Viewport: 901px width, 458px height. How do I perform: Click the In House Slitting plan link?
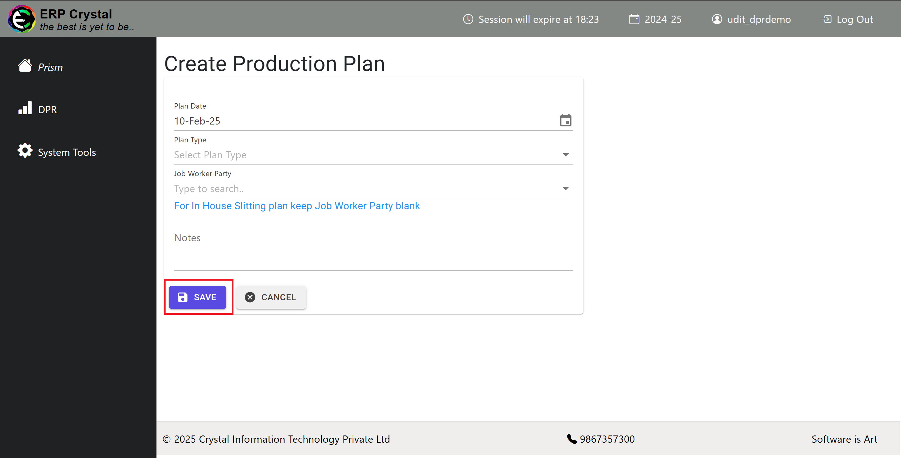(297, 206)
